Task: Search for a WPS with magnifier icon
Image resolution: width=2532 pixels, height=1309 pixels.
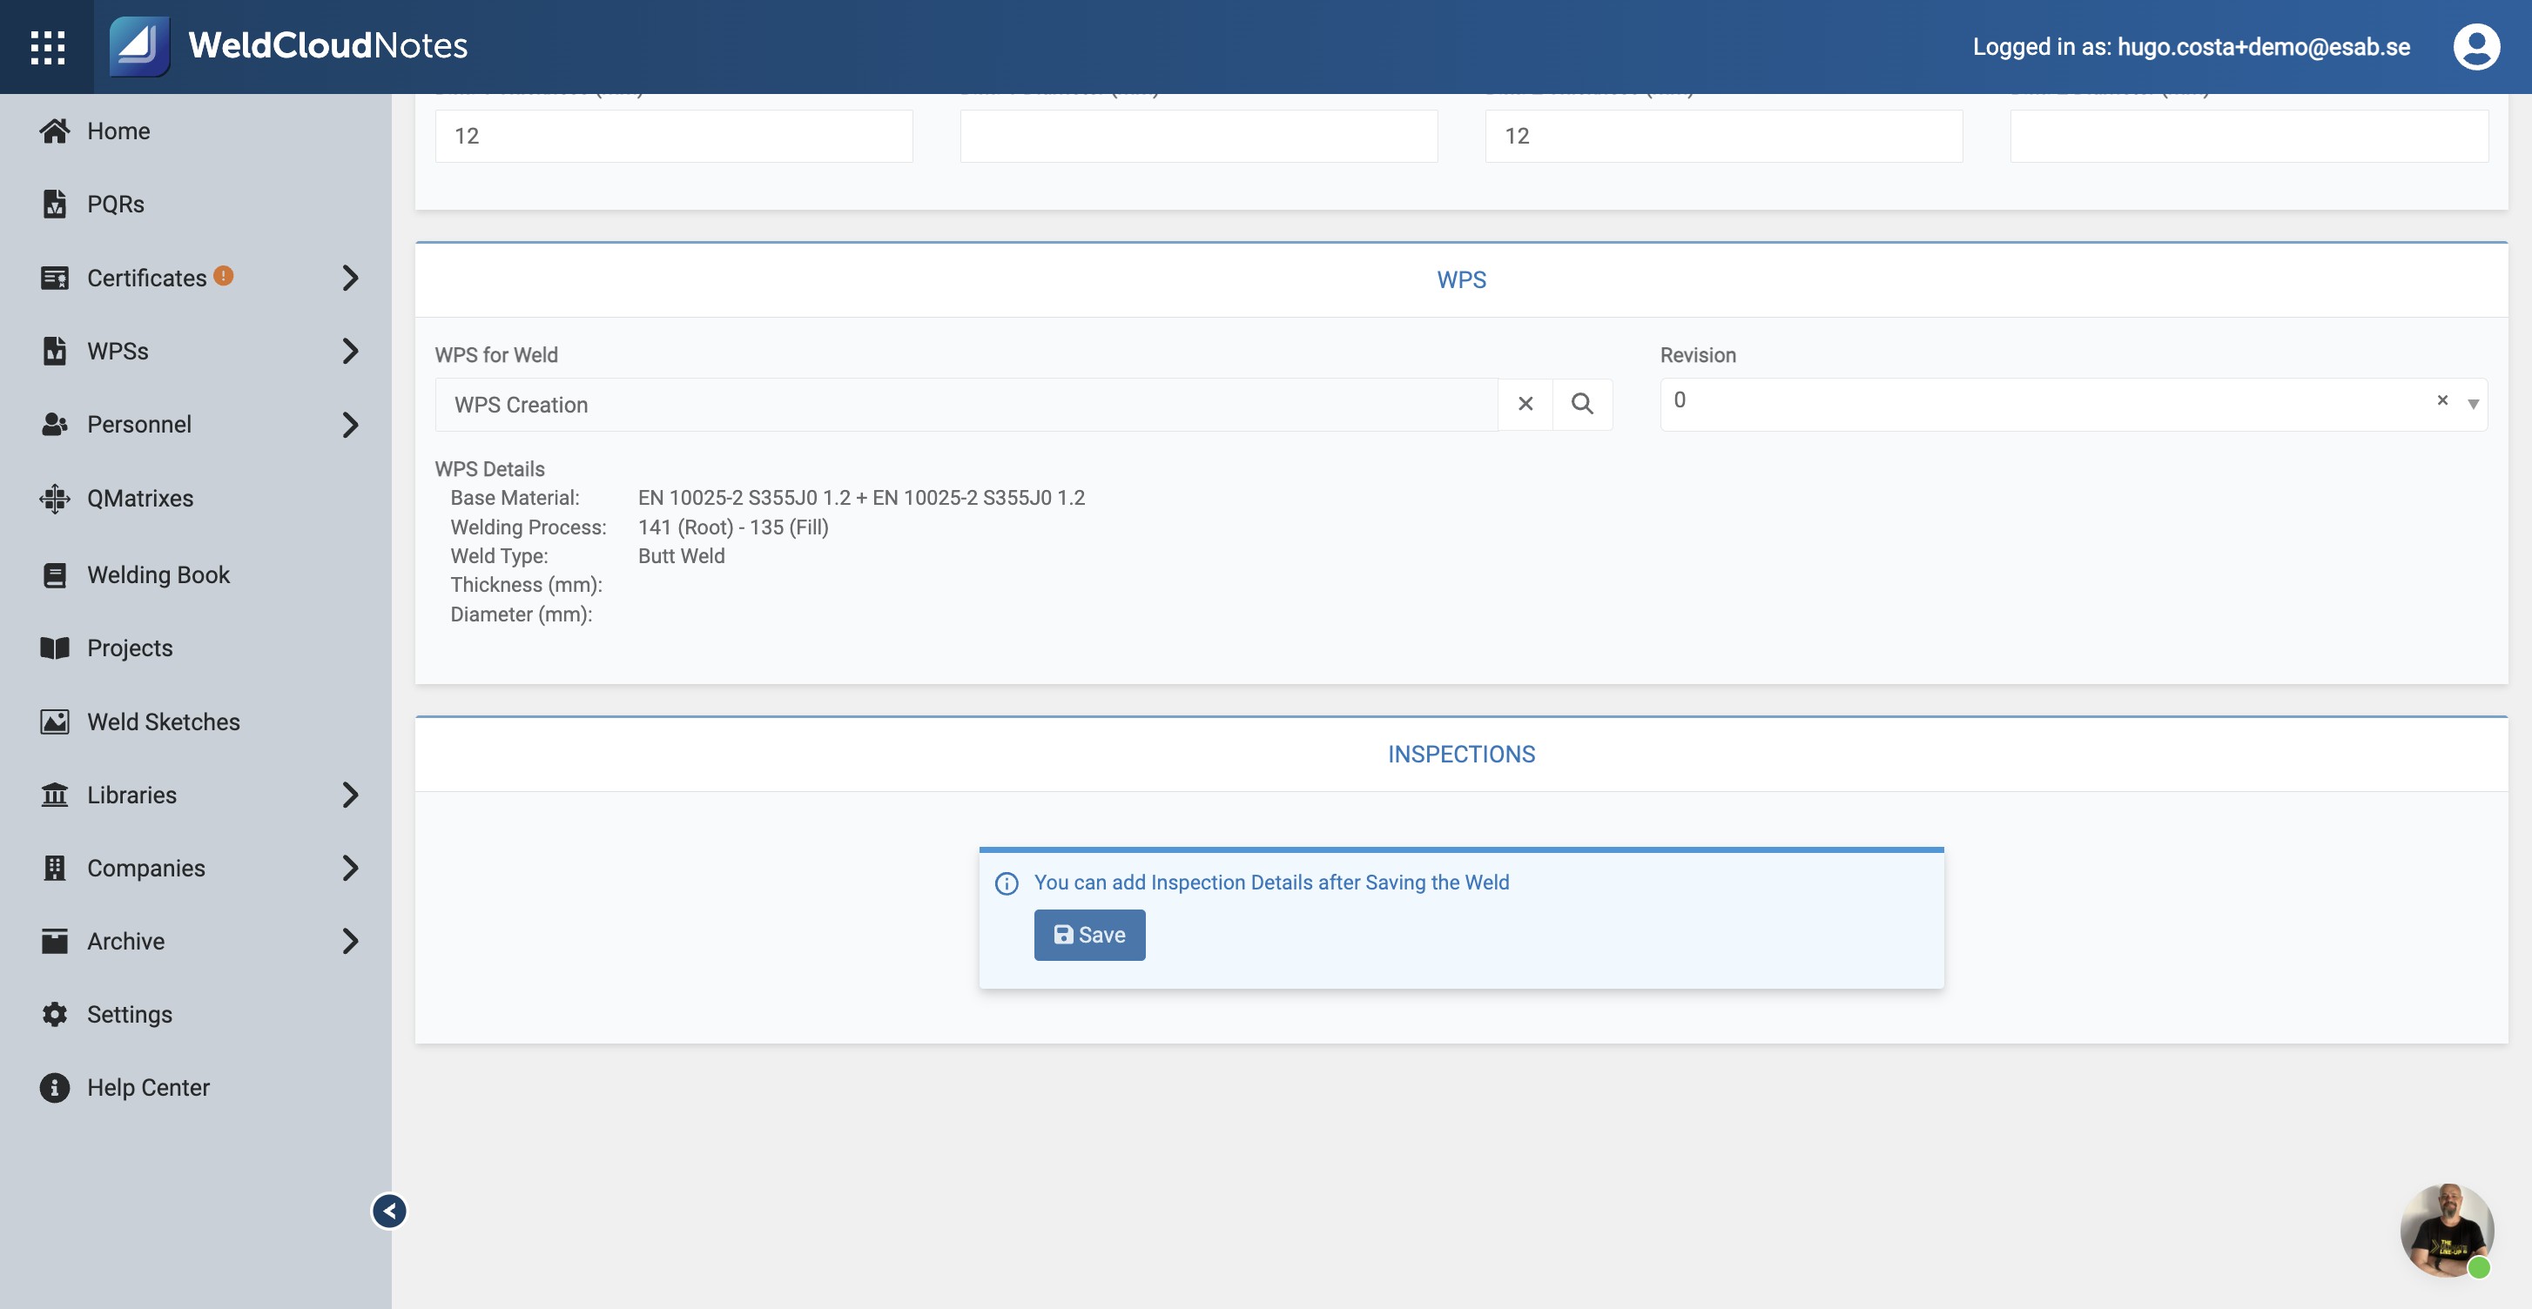Action: (1581, 404)
